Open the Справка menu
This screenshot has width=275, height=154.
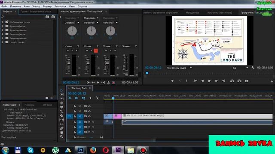82,6
